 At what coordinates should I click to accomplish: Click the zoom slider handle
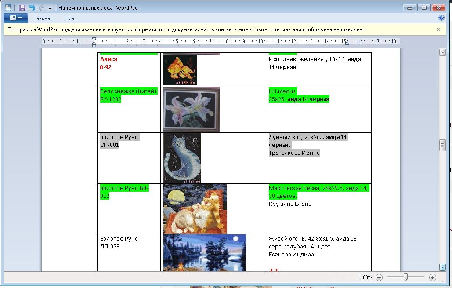[406, 277]
